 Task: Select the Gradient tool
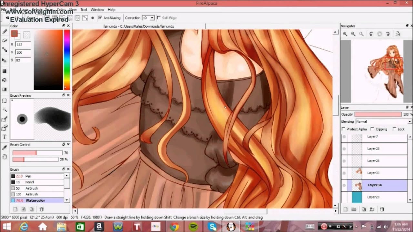click(5, 89)
